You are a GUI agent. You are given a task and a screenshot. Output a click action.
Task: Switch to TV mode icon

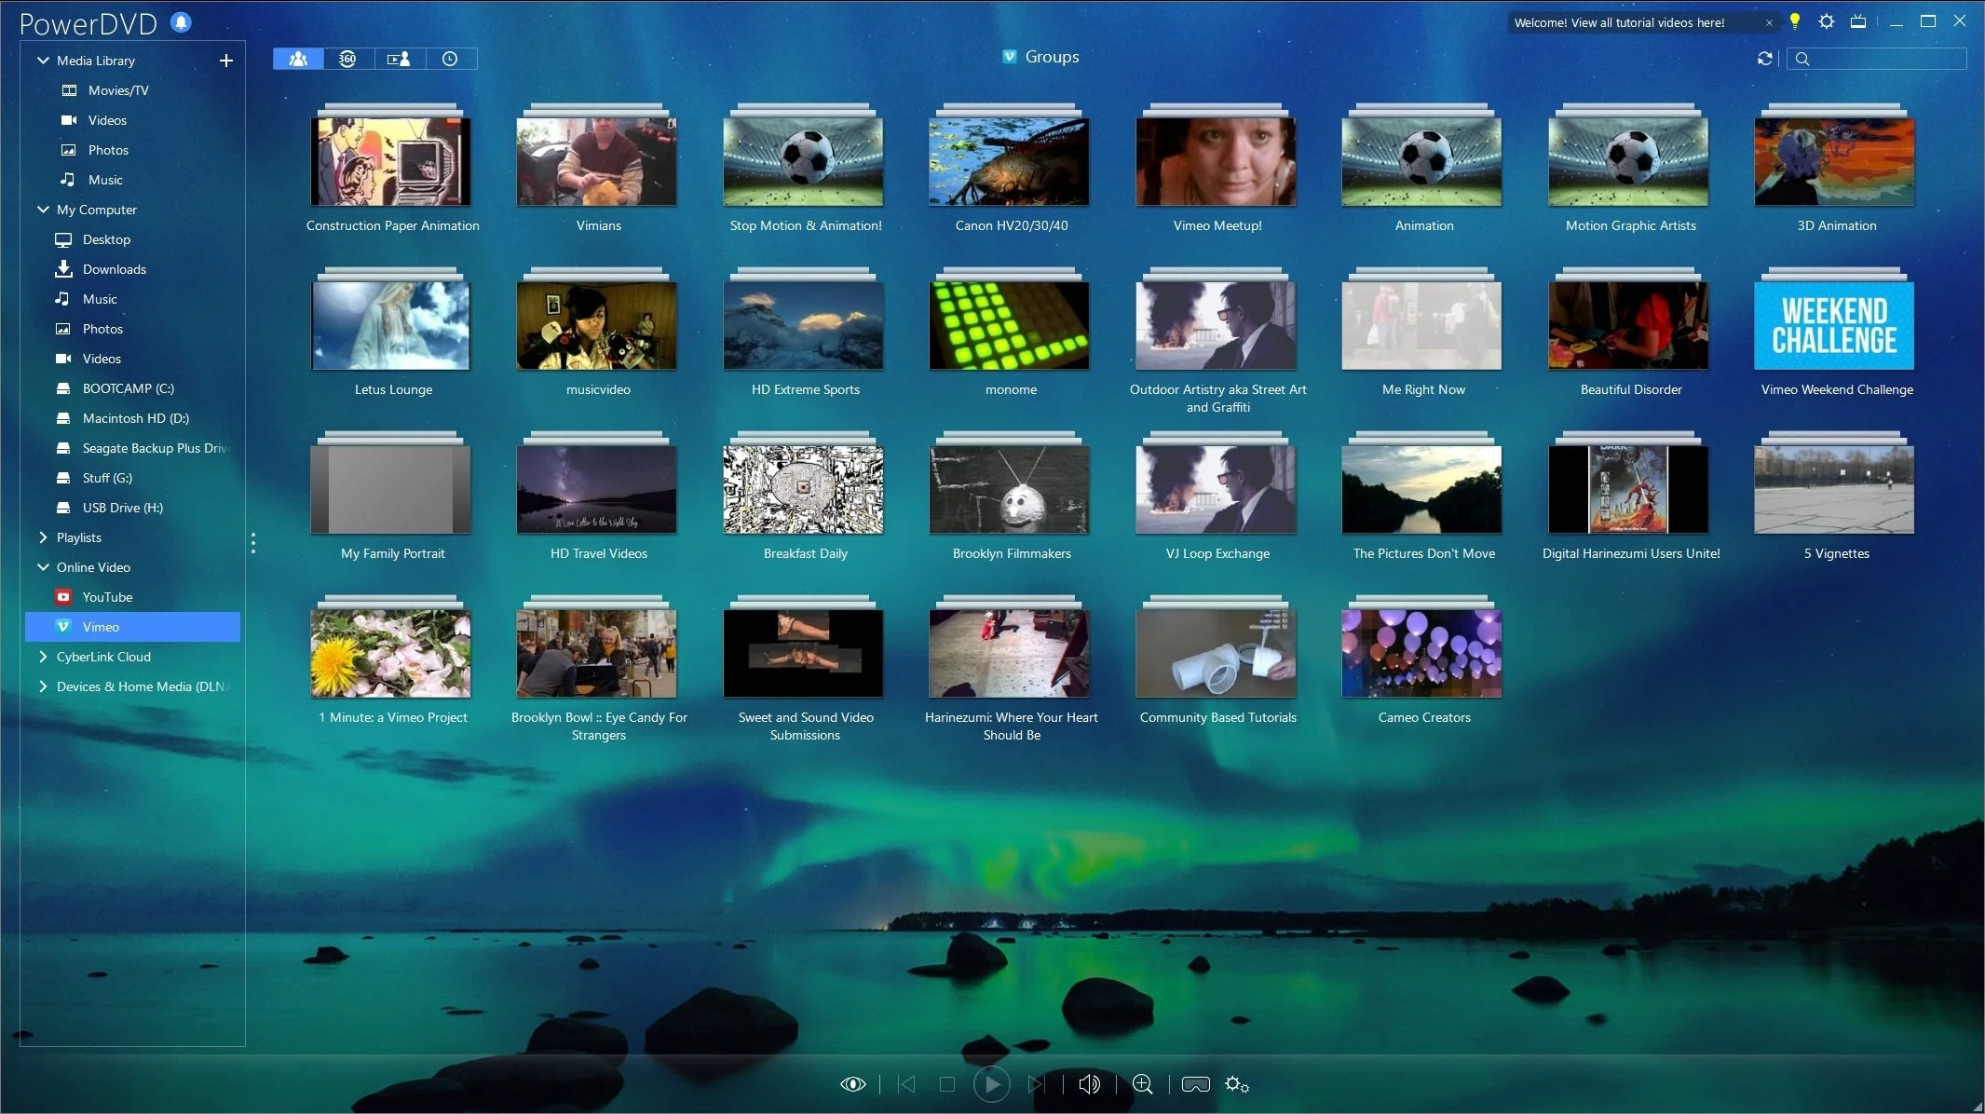[x=1857, y=22]
